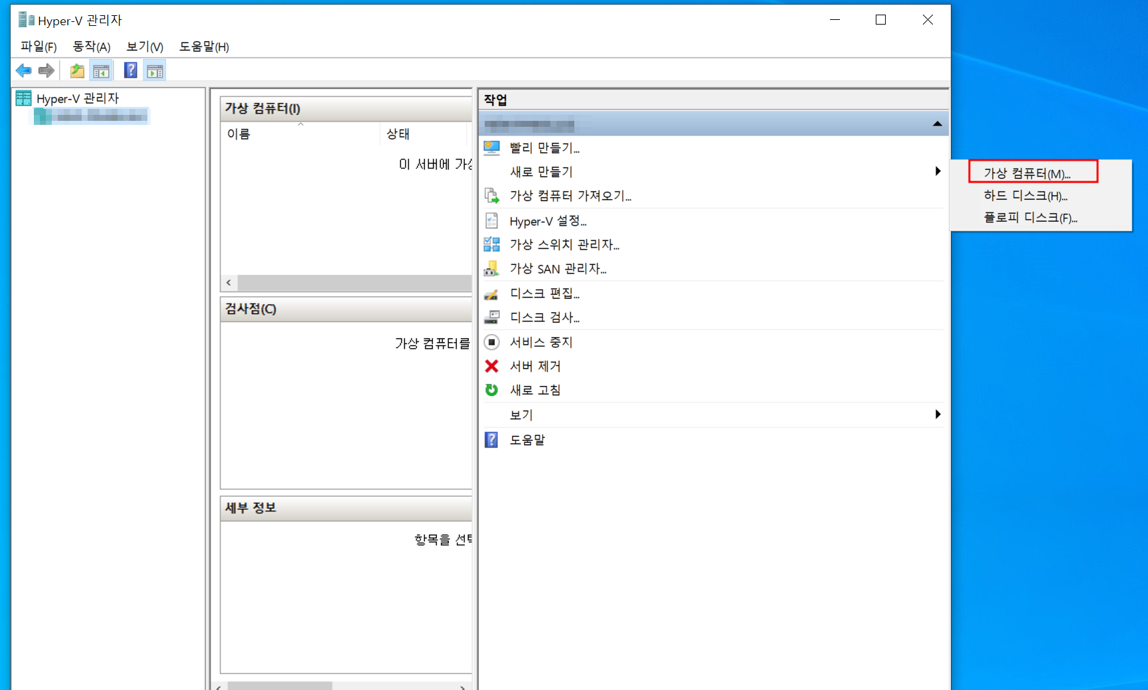
Task: Click the 디스크 편집 pencil icon
Action: pyautogui.click(x=491, y=294)
